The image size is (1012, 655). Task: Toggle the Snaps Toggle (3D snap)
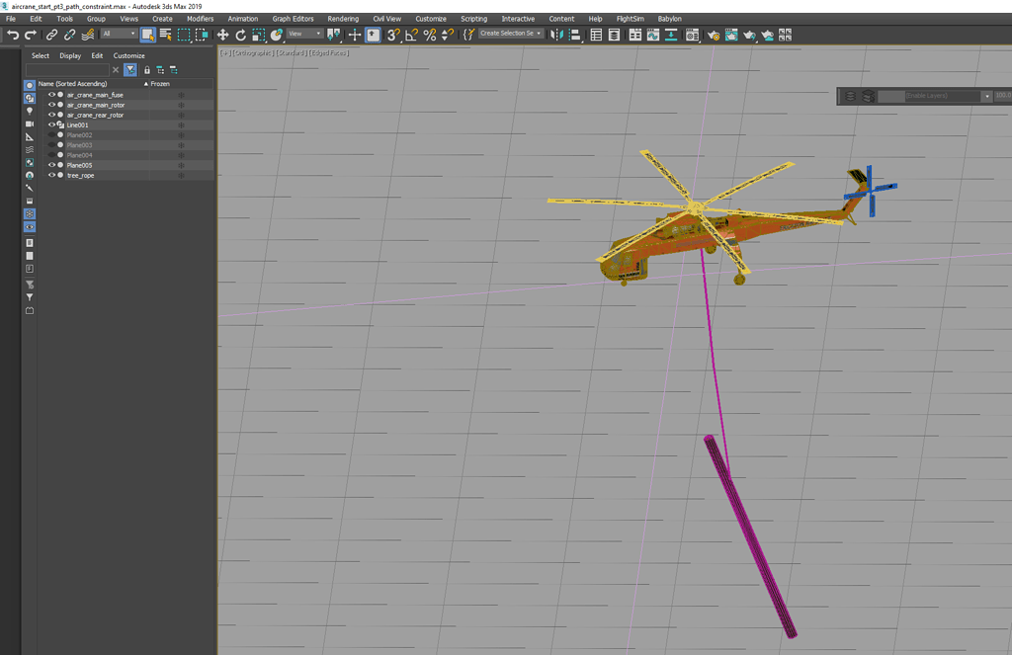393,34
